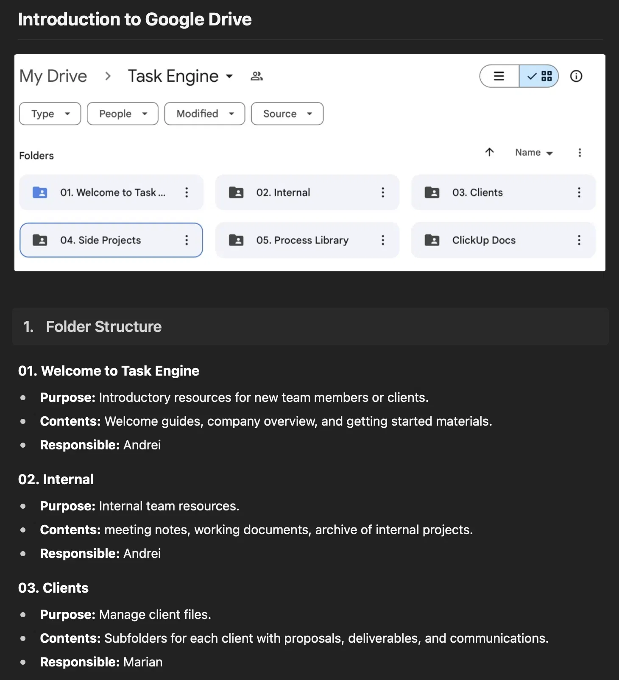The image size is (619, 680).
Task: Open more actions for 02. Internal folder
Action: [383, 192]
